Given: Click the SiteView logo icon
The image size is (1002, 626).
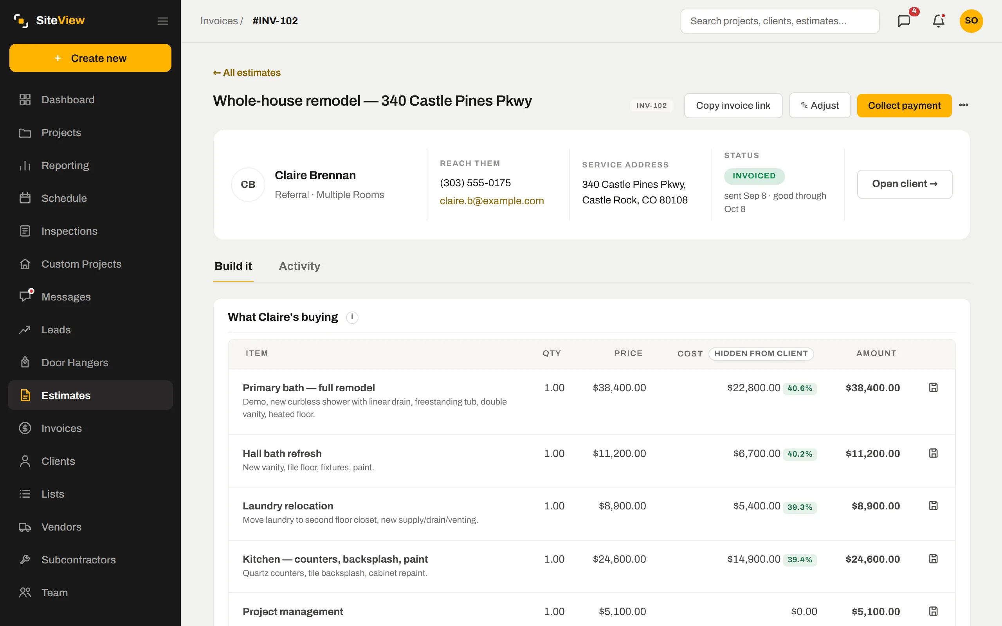Looking at the screenshot, I should [x=21, y=21].
